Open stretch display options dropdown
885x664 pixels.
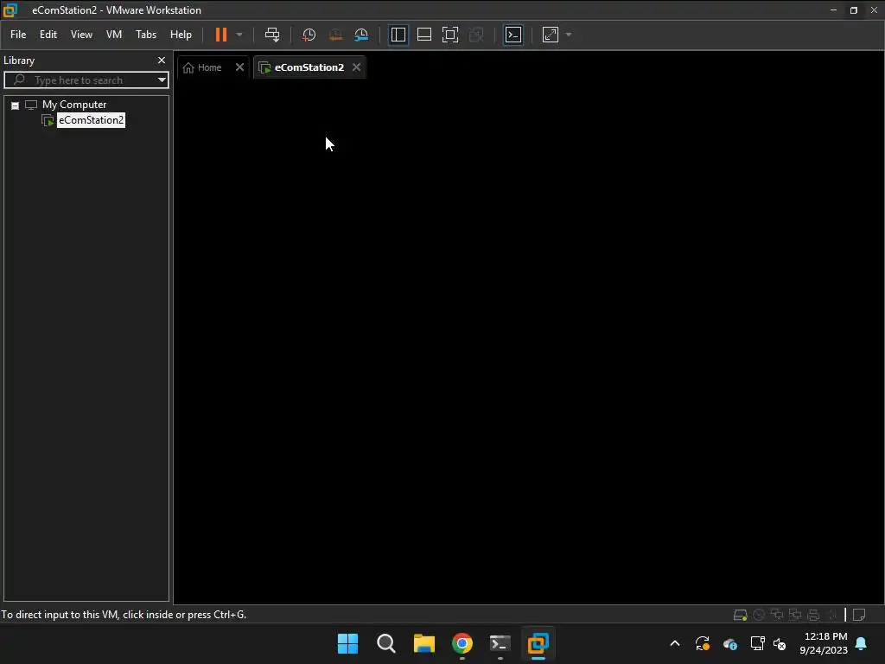pyautogui.click(x=569, y=35)
